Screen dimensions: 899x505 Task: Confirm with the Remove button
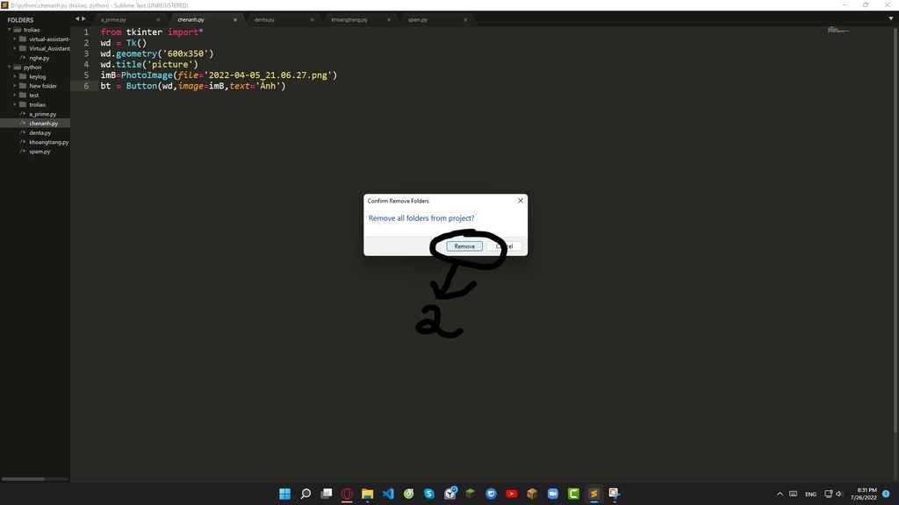(x=464, y=246)
